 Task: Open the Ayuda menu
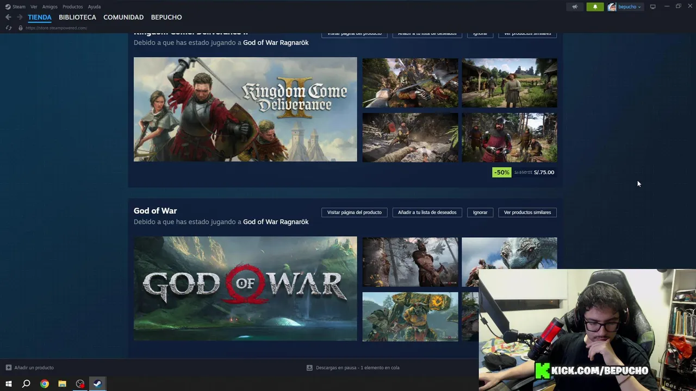coord(94,7)
